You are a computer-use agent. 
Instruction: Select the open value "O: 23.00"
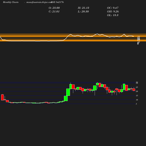click(54, 8)
